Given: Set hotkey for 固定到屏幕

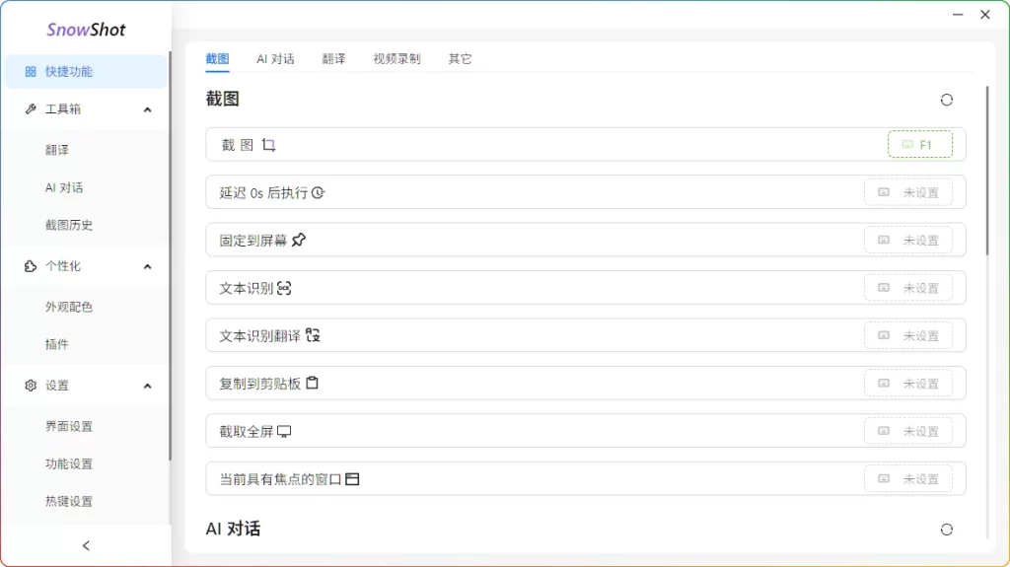Looking at the screenshot, I should [908, 240].
